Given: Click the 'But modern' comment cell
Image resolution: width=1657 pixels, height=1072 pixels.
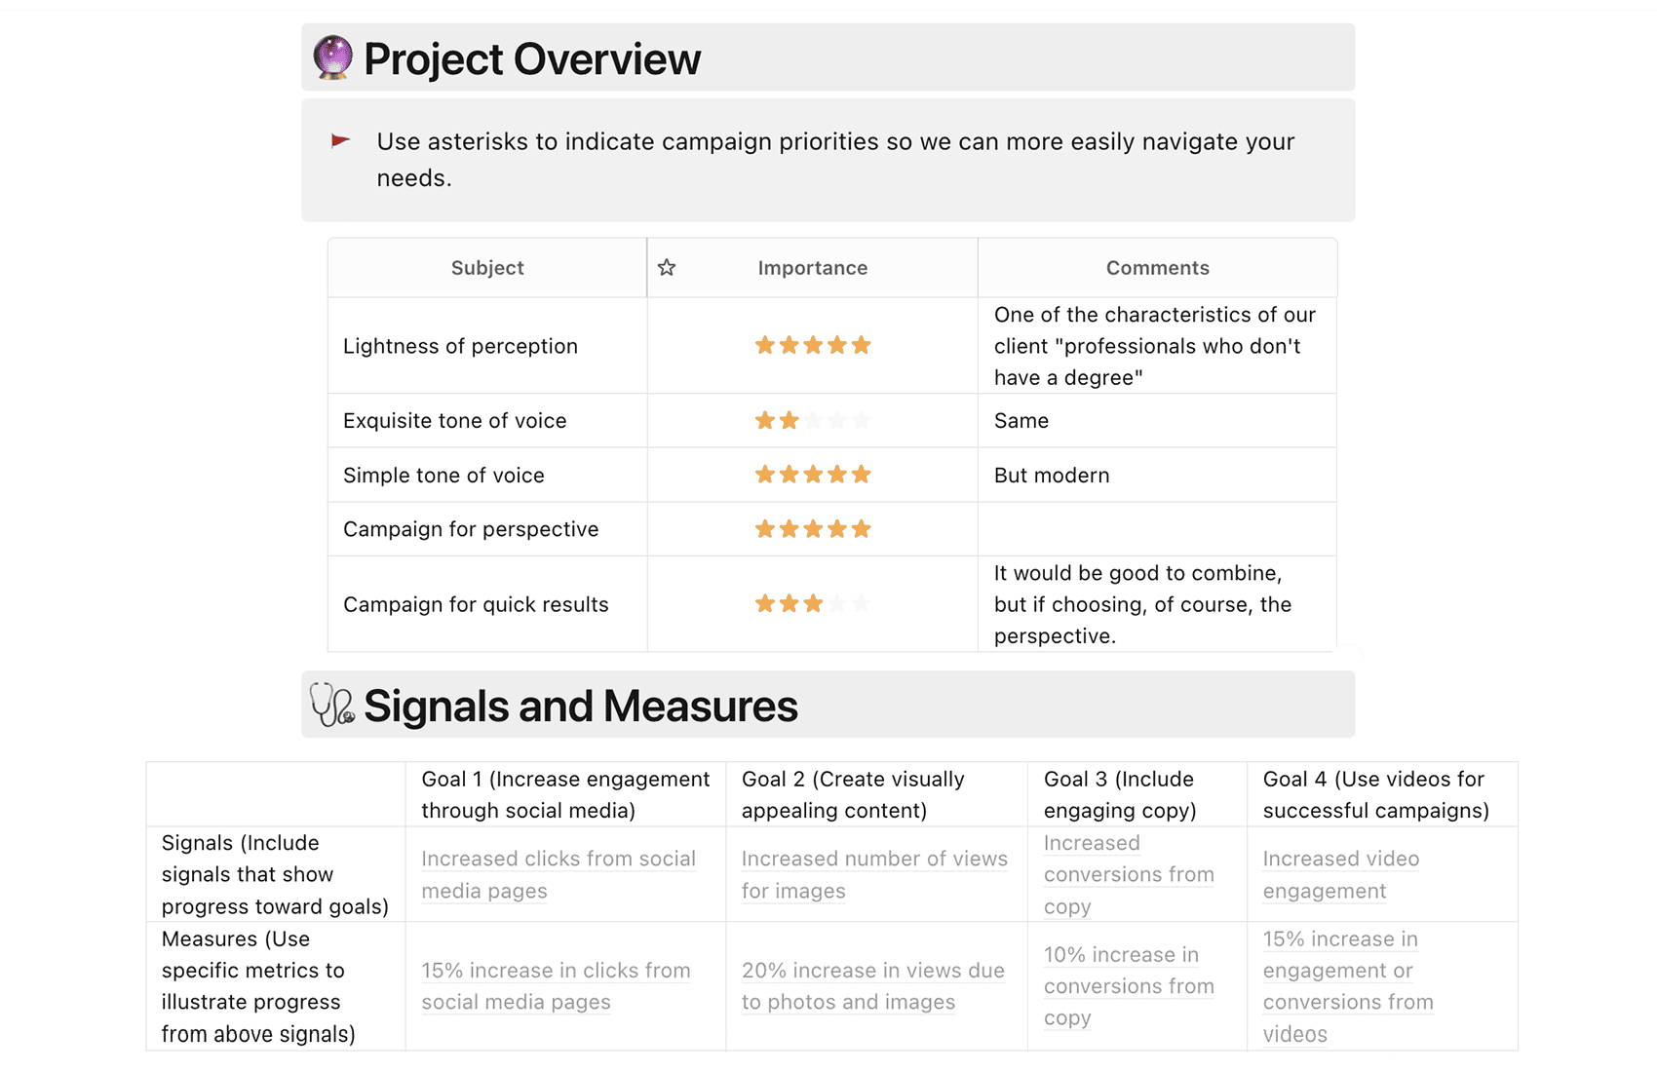Looking at the screenshot, I should [x=1157, y=475].
